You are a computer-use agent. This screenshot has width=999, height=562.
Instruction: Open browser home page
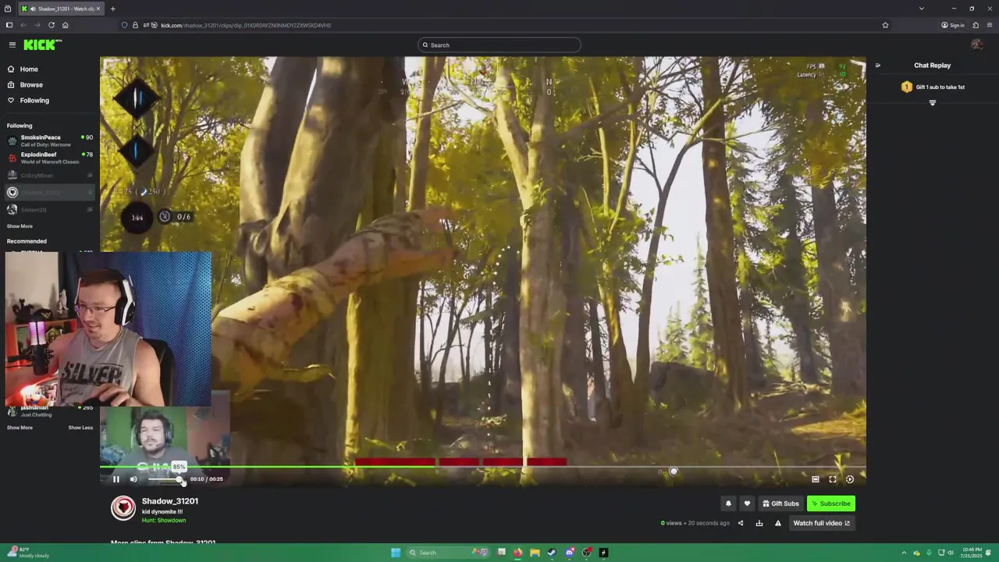click(x=65, y=25)
